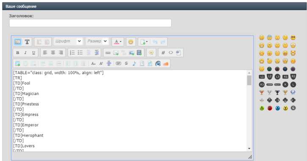Click the undo arrow
Image resolution: width=307 pixels, height=161 pixels.
pyautogui.click(x=155, y=41)
